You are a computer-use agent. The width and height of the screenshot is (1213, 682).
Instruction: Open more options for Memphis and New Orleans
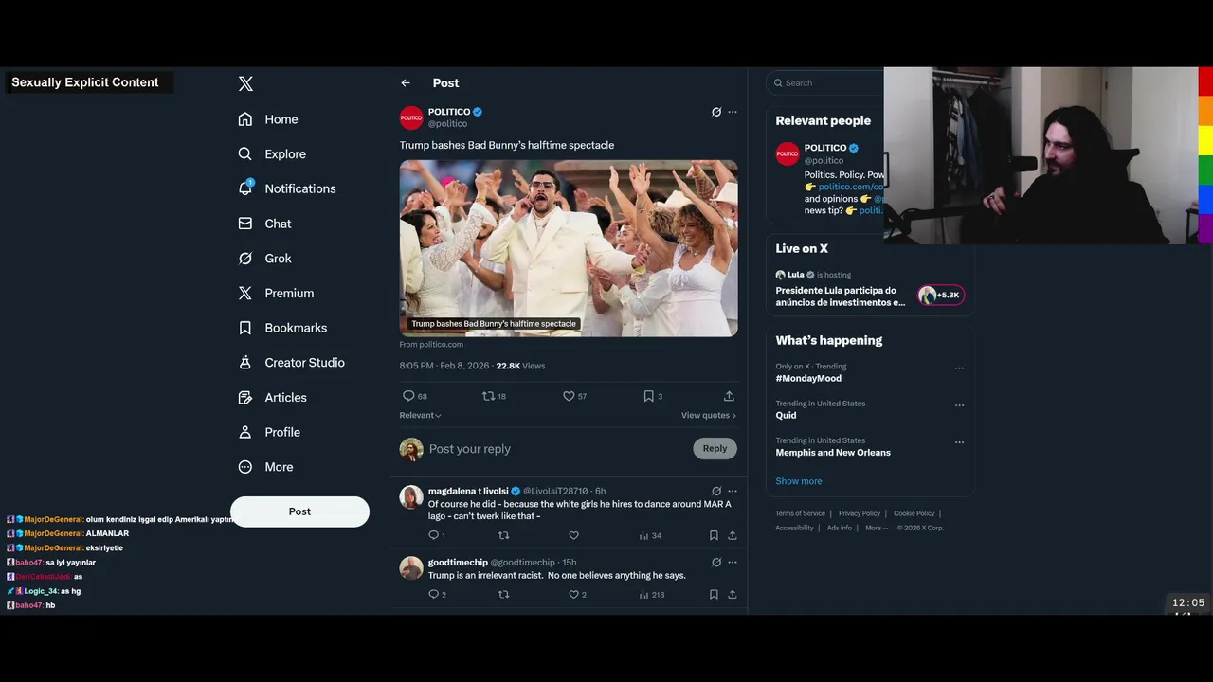959,441
